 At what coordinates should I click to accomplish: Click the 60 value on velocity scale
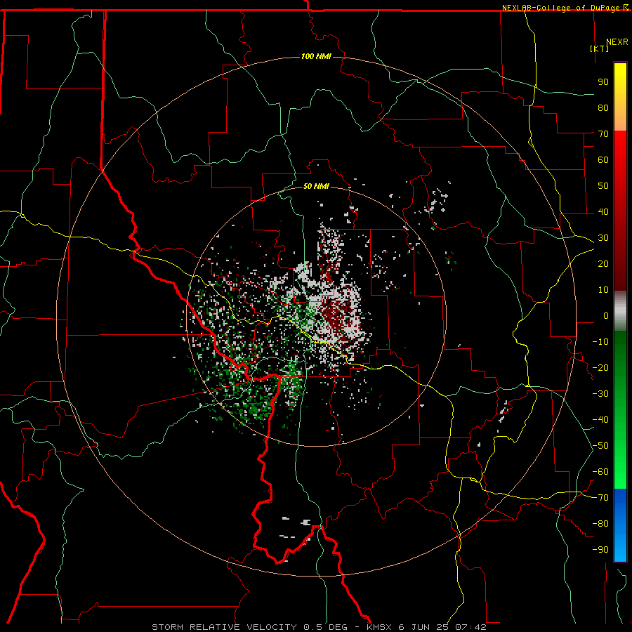tap(603, 159)
